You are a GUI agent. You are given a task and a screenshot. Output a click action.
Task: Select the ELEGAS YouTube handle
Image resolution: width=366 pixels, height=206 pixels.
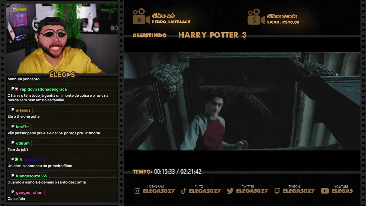(x=342, y=191)
